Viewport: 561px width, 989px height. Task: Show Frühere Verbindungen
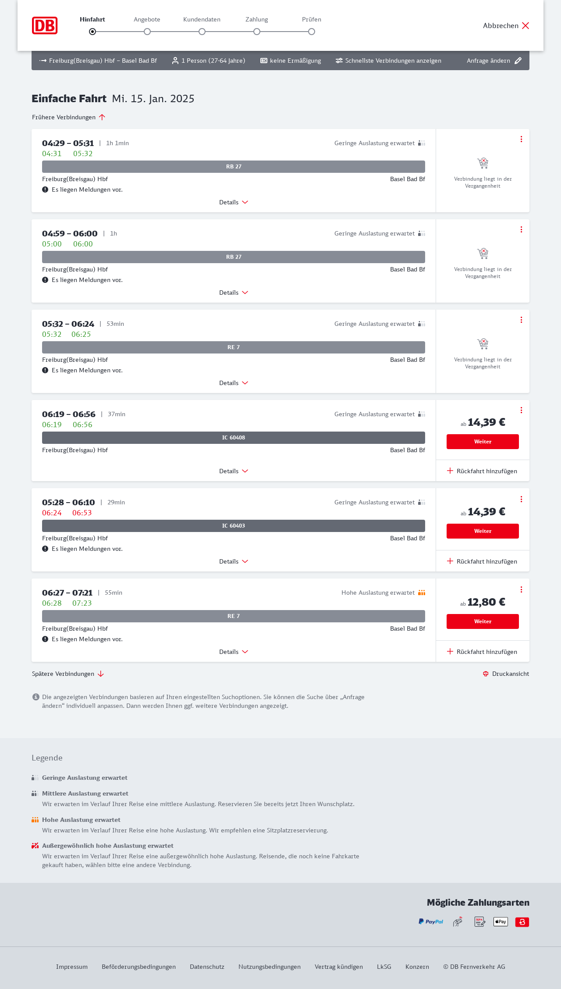(x=69, y=117)
